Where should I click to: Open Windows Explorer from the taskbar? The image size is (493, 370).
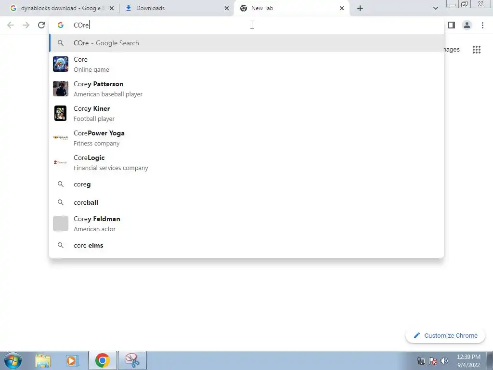[x=43, y=360]
